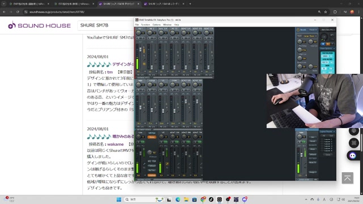Bookmark the page with the star icon
The height and width of the screenshot is (204, 363).
(x=326, y=12)
